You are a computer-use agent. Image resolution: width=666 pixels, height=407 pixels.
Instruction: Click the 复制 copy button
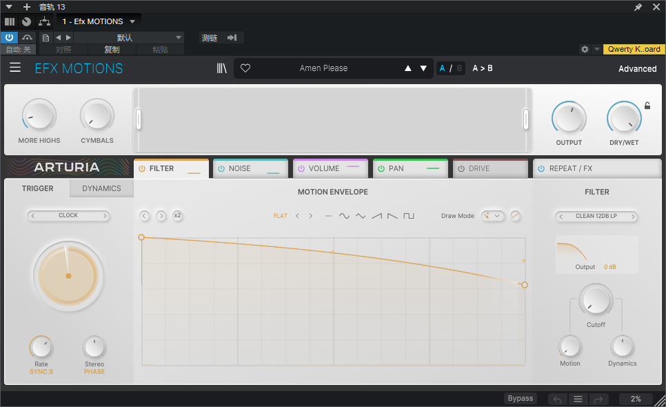coord(112,49)
